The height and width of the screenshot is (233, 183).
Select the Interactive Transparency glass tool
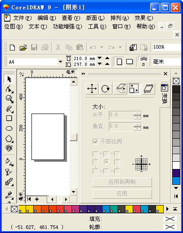(9, 172)
